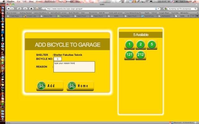Screen dimensions: 199x124
Task: Bookmark this page with the star icon
Action: 156,9
